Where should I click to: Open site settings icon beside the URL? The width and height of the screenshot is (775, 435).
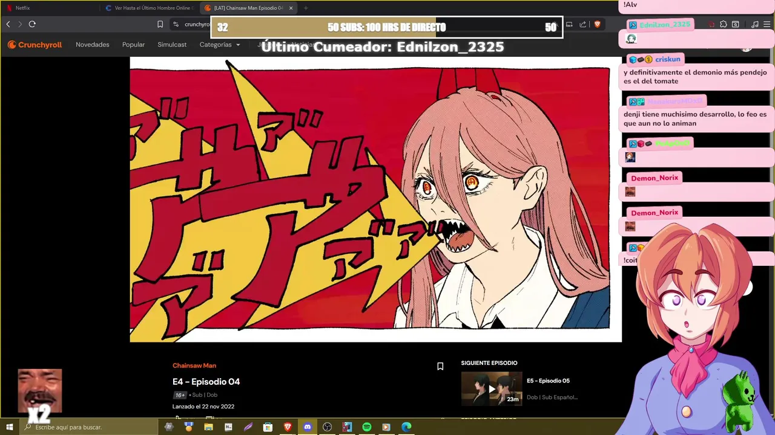(176, 24)
